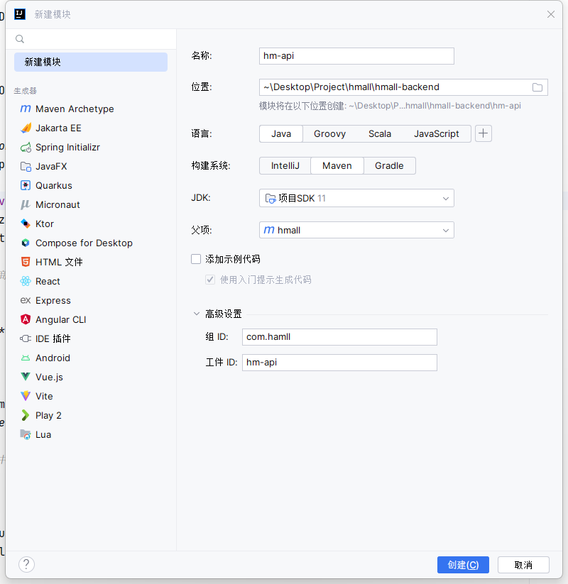The height and width of the screenshot is (584, 568).
Task: Open help with the question mark icon
Action: (x=26, y=564)
